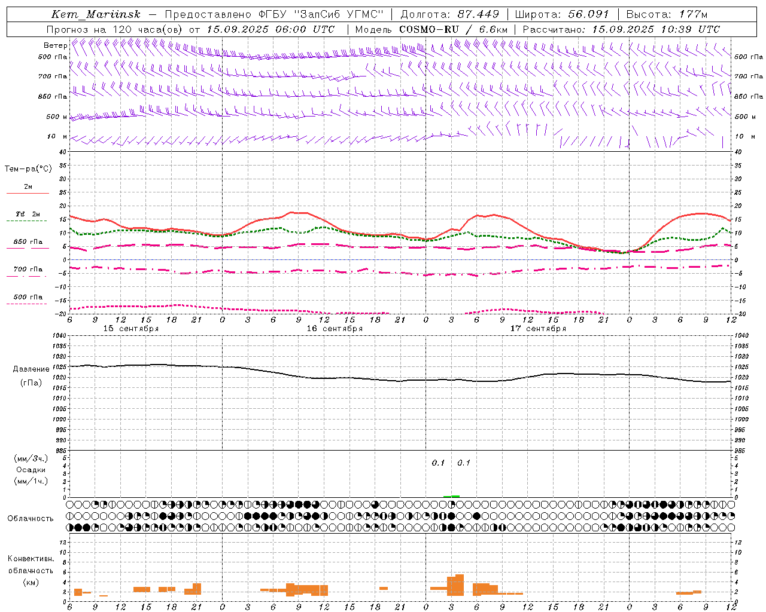
Task: Click the "Тем-ра(°C)" temperature panel label
Action: coord(28,169)
